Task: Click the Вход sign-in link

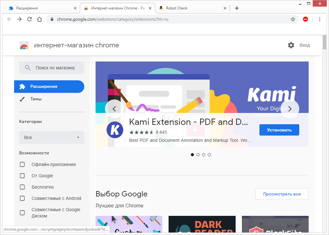Action: coord(305,45)
